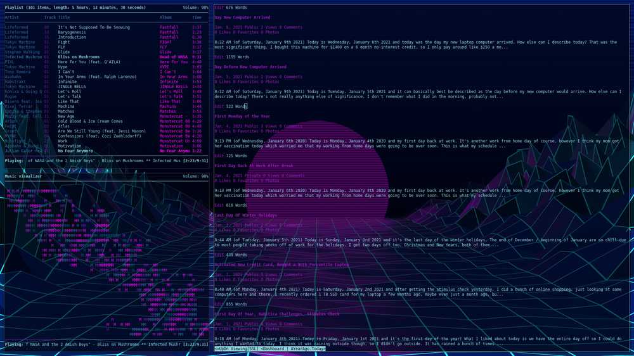Click playlist Volume 98% indicator

[195, 7]
